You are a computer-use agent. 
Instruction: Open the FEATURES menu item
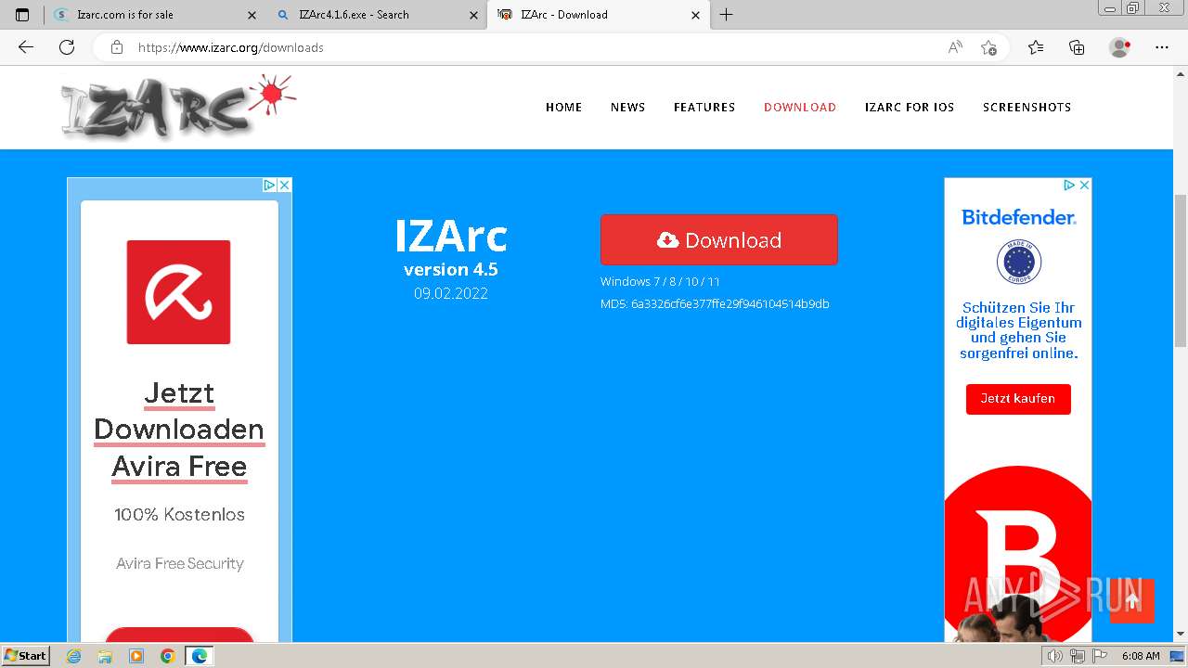(x=704, y=107)
